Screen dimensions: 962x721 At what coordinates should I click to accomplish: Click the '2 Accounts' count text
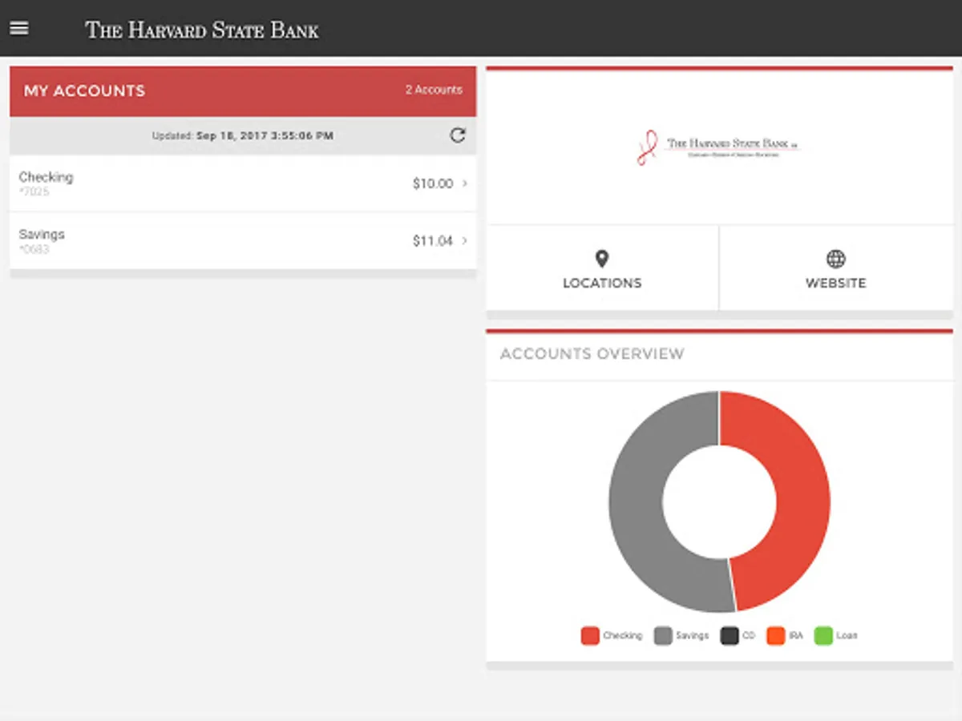[x=434, y=90]
